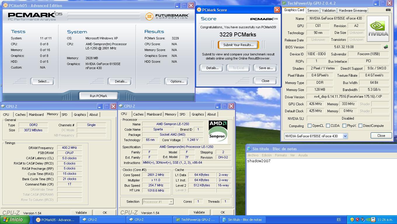The height and width of the screenshot is (224, 397).
Task: Click Run PCMark button
Action: click(98, 96)
